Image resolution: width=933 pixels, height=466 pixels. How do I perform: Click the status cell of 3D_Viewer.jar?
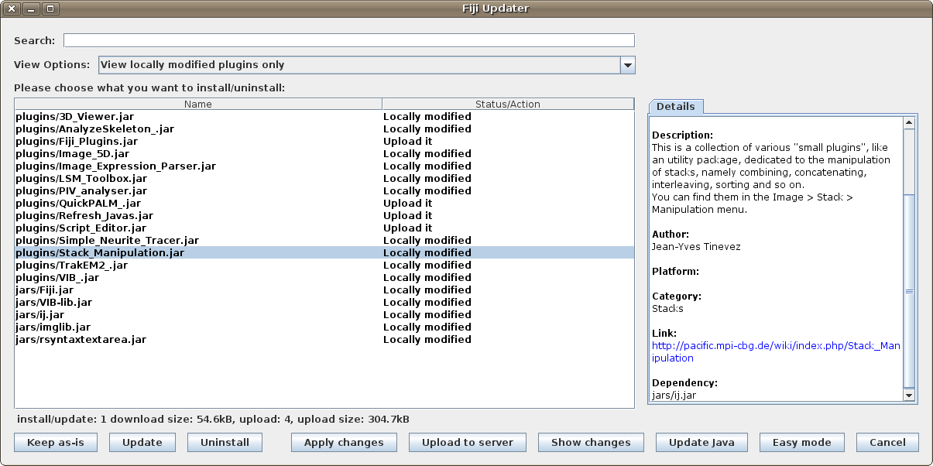click(x=508, y=117)
